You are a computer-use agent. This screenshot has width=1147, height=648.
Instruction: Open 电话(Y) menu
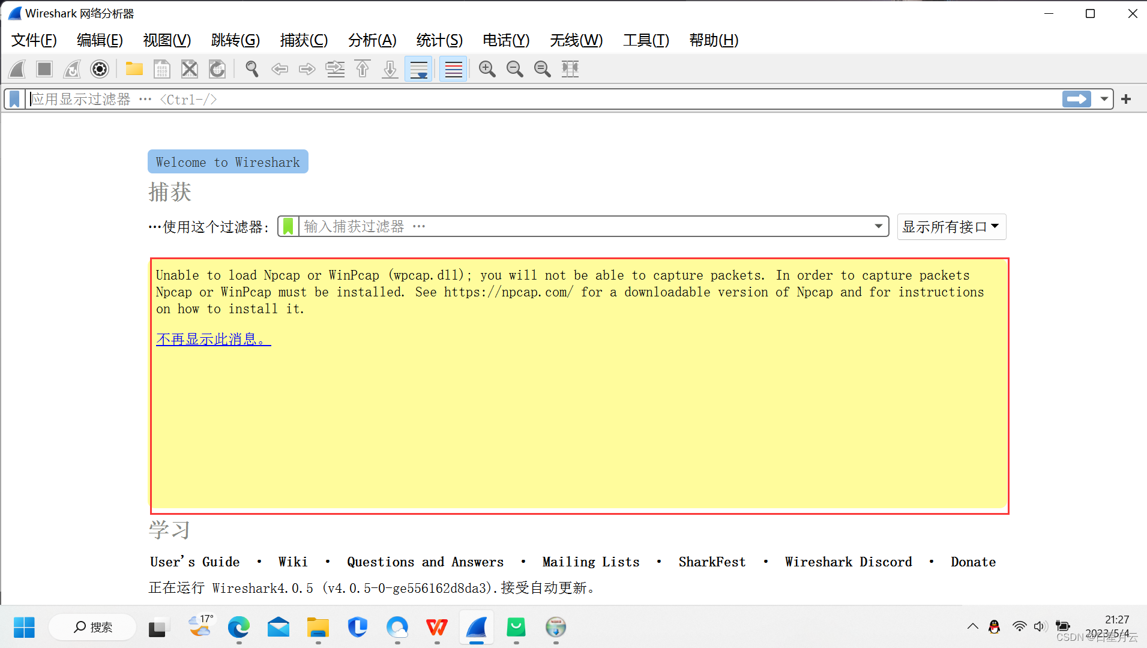pyautogui.click(x=506, y=40)
